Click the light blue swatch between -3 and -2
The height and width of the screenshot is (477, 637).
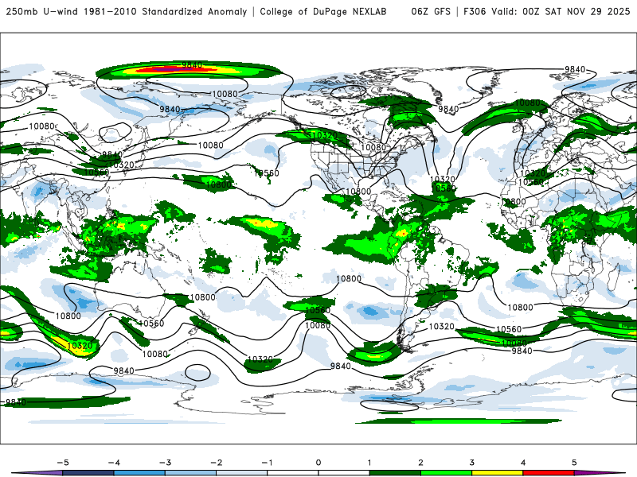(x=190, y=473)
